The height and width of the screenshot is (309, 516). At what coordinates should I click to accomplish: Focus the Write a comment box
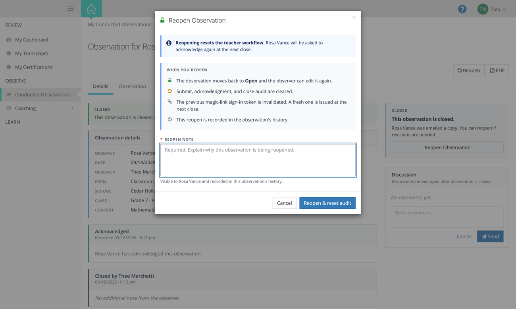point(447,217)
